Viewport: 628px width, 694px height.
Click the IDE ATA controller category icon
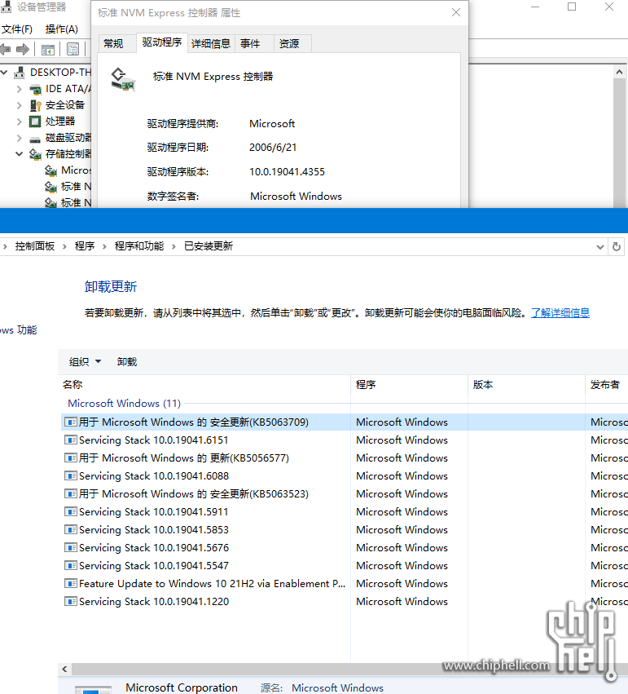[x=35, y=90]
